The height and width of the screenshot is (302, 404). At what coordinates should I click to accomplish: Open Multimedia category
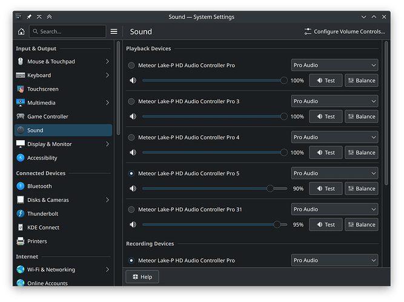64,103
